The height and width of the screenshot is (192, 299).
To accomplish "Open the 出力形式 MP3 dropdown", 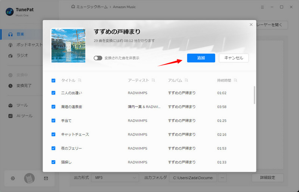I will click(115, 178).
